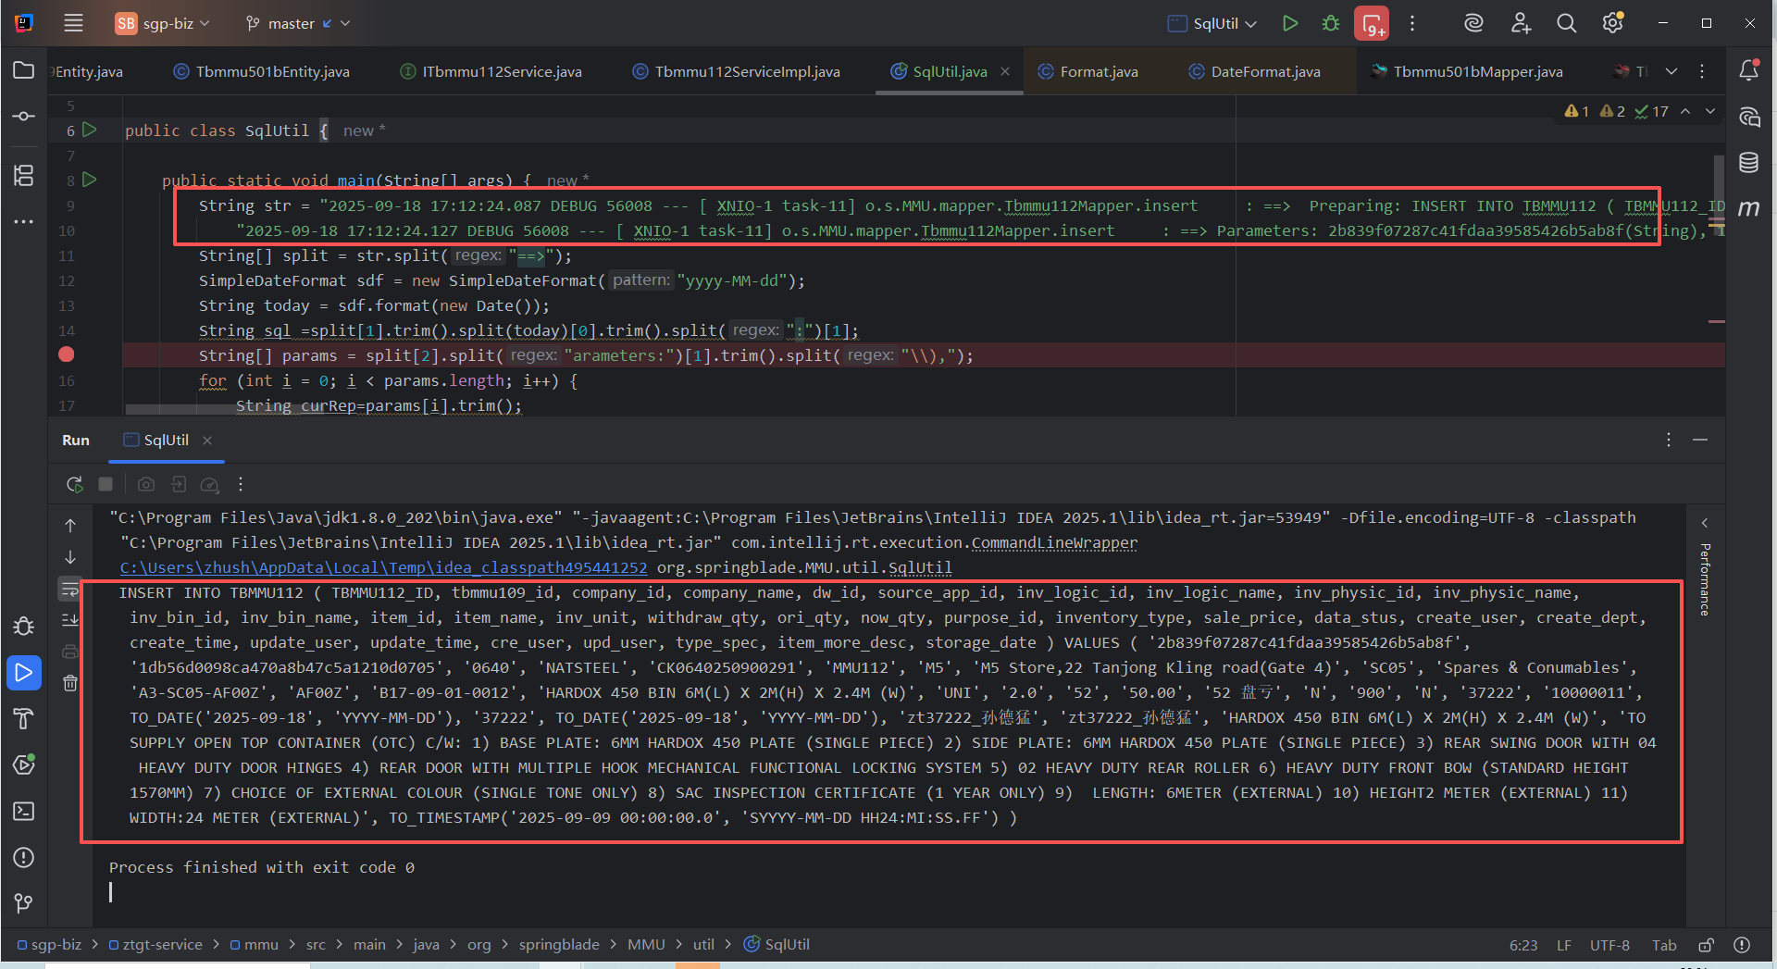Open Search Everywhere magnifier
This screenshot has width=1777, height=969.
[x=1566, y=23]
